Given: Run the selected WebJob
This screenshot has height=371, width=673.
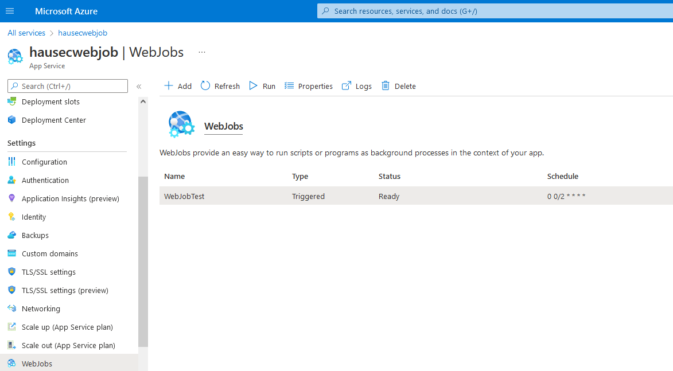Looking at the screenshot, I should tap(269, 86).
